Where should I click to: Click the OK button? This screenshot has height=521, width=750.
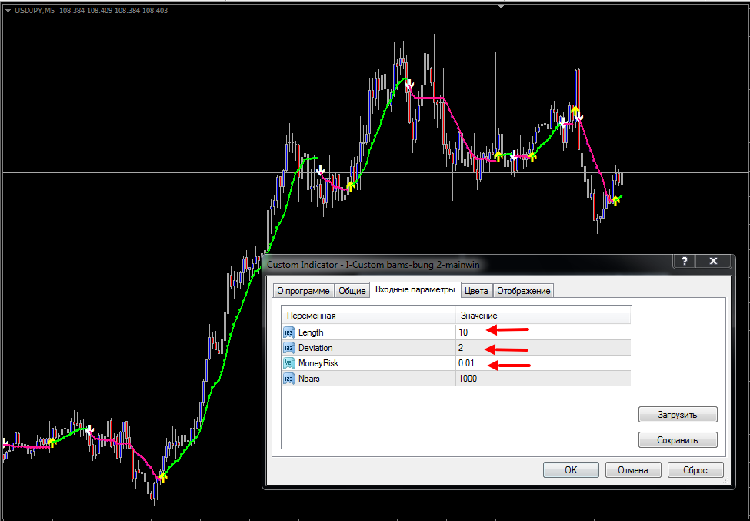click(571, 469)
